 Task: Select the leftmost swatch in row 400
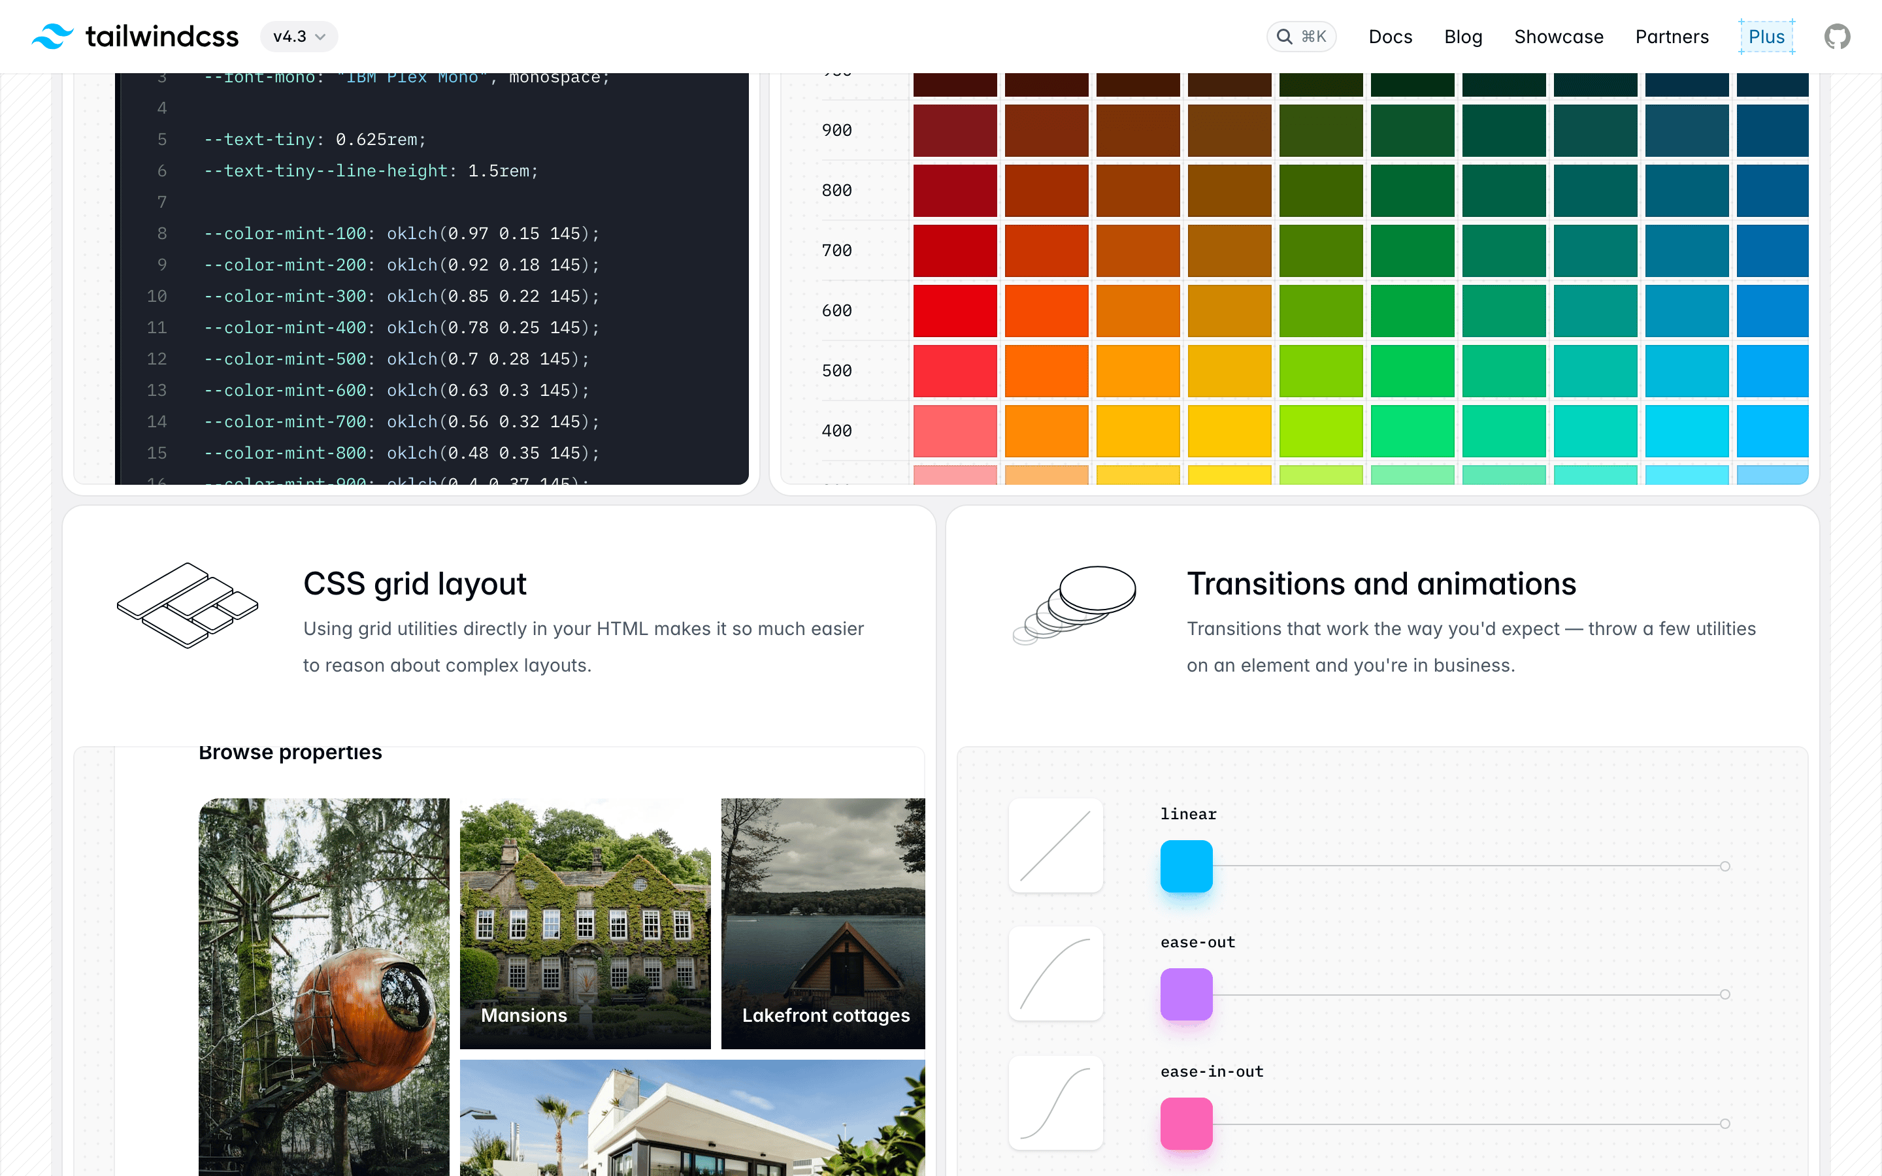[955, 430]
